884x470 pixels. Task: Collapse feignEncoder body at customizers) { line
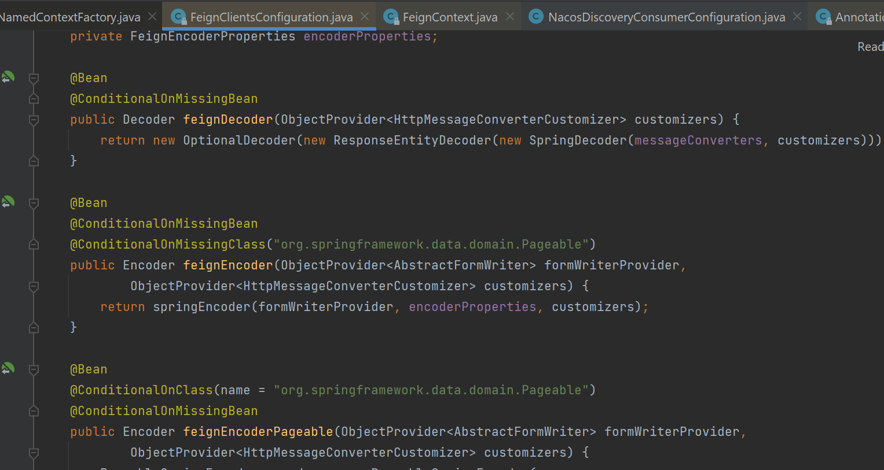(x=34, y=286)
